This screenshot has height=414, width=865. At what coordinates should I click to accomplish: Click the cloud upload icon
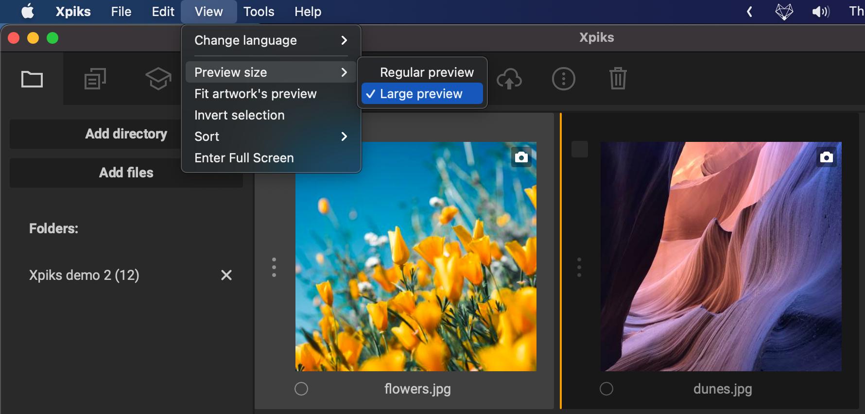coord(509,79)
